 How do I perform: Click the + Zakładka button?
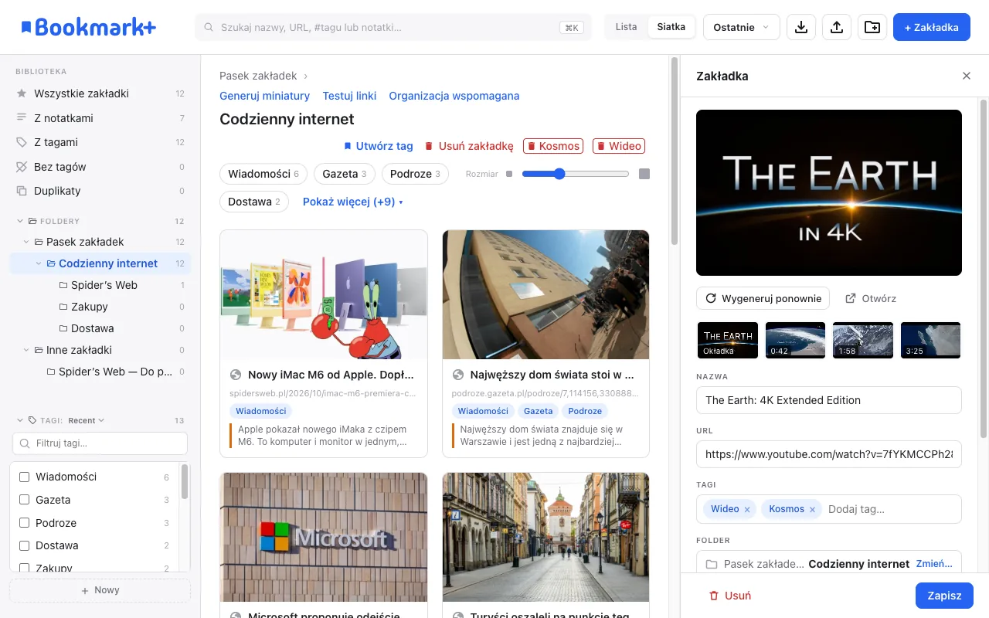click(932, 27)
